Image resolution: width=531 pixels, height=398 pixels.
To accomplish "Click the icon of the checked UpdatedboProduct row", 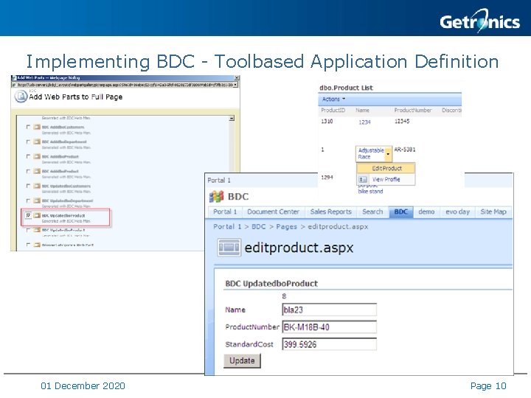I will tap(37, 215).
